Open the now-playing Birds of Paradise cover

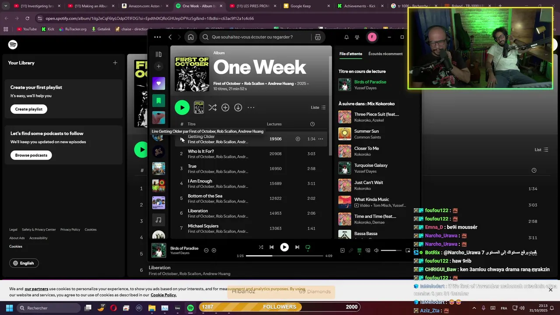[159, 250]
